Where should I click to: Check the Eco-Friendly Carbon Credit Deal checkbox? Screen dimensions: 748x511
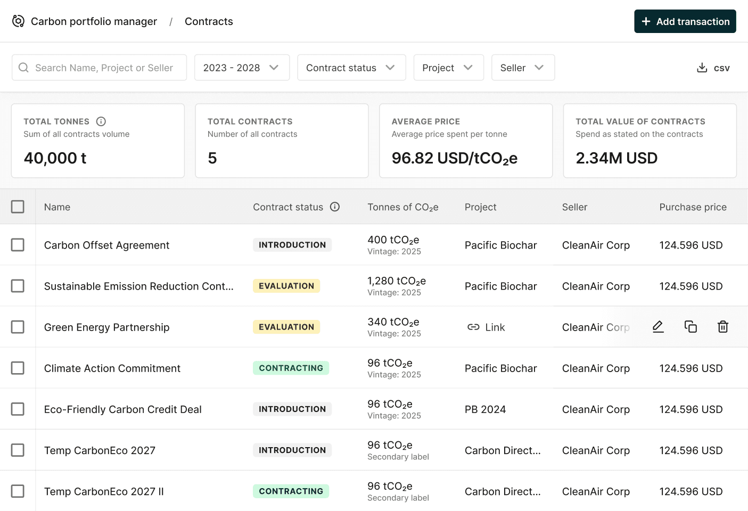18,409
